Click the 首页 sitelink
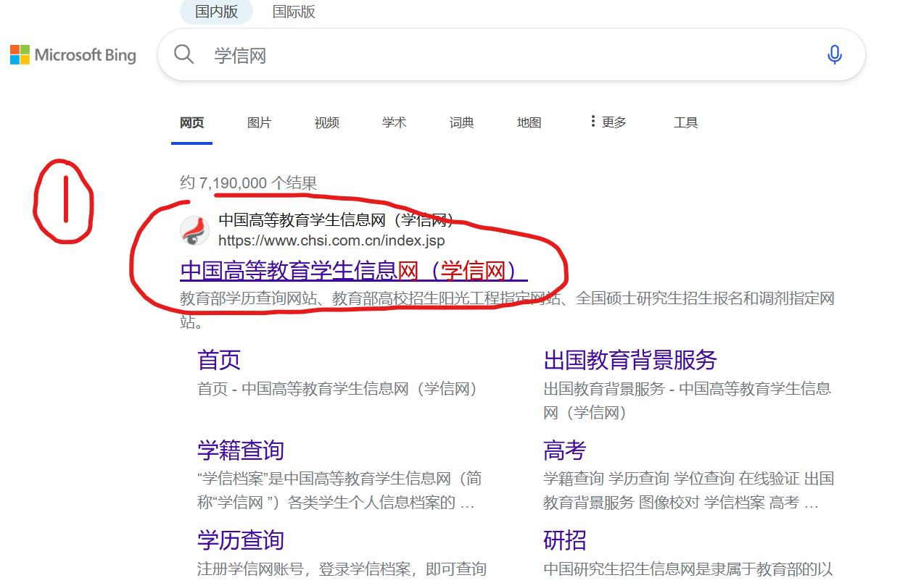Viewport: 908px width, 583px height. (218, 359)
